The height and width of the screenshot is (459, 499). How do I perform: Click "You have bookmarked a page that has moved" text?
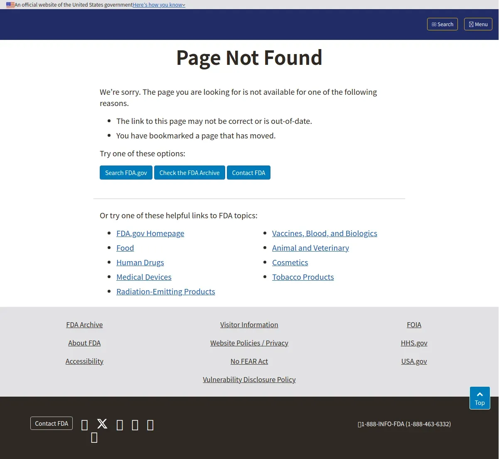coord(196,136)
